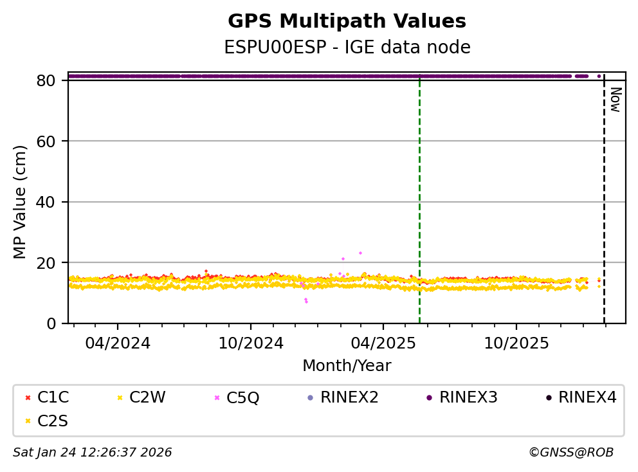This screenshot has height=472, width=638.
Task: Click the ©GNSS@ROB credit text
Action: pos(570,453)
